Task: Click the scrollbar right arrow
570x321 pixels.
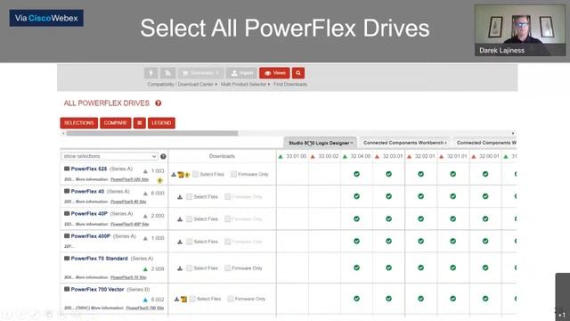Action: 513,134
